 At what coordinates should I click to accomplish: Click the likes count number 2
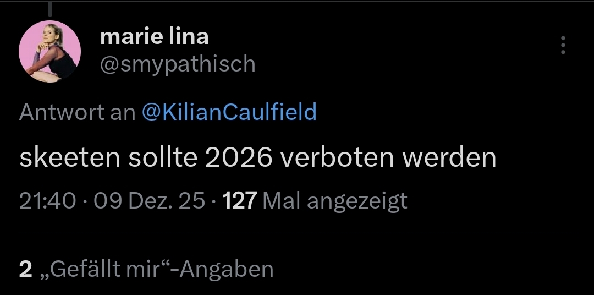coord(25,269)
